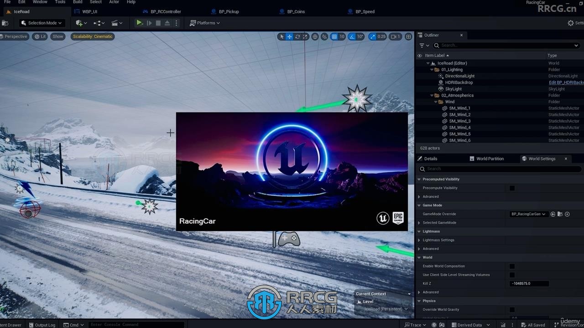This screenshot has width=584, height=328.
Task: Select SkyLight in the Outliner
Action: (454, 89)
